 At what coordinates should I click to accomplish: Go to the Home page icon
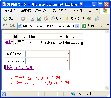click(x=46, y=18)
